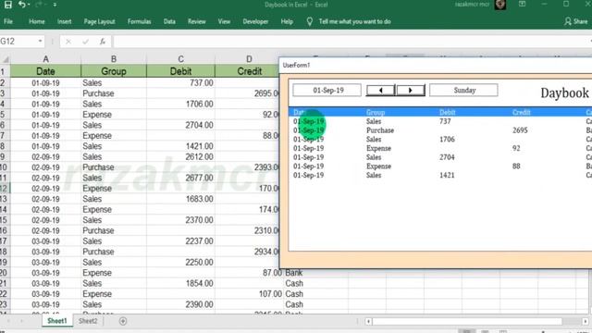Select column C header
Image resolution: width=592 pixels, height=333 pixels.
[181, 59]
